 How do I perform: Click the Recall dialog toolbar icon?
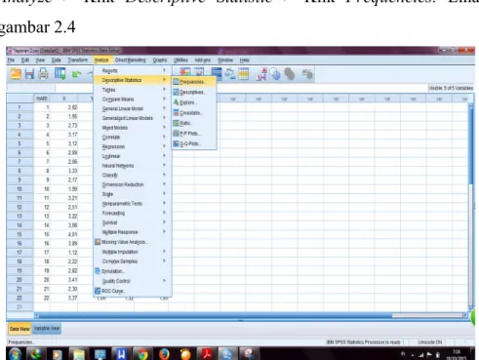click(x=60, y=74)
